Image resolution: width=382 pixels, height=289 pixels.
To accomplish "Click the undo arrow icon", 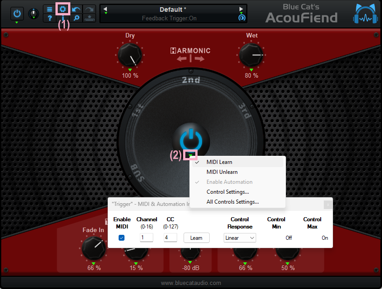I will (76, 9).
